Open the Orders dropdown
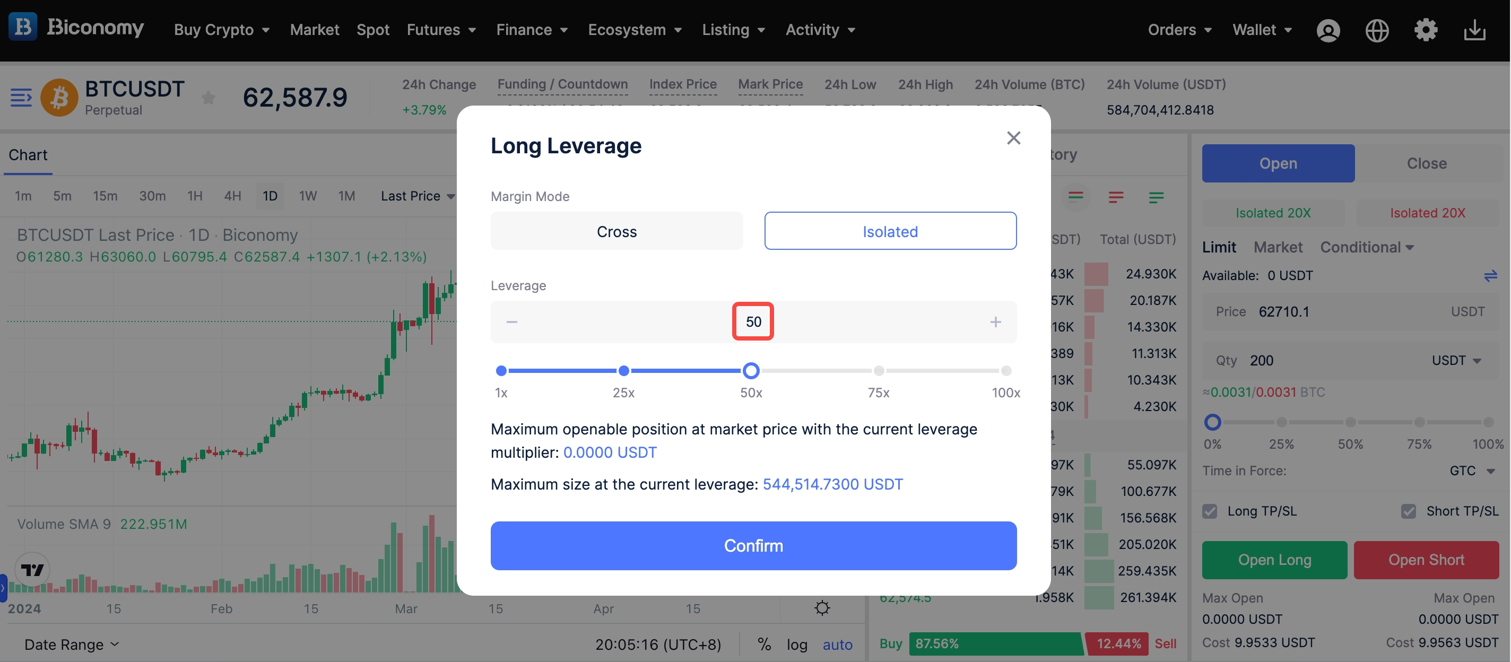This screenshot has height=662, width=1511. click(x=1179, y=29)
